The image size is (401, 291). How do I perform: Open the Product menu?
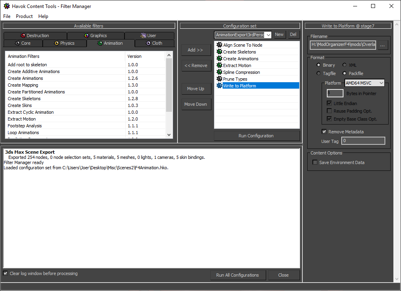(x=24, y=16)
